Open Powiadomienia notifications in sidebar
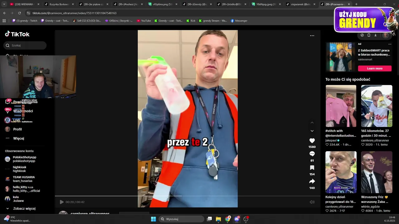The width and height of the screenshot is (399, 224). coord(21,102)
